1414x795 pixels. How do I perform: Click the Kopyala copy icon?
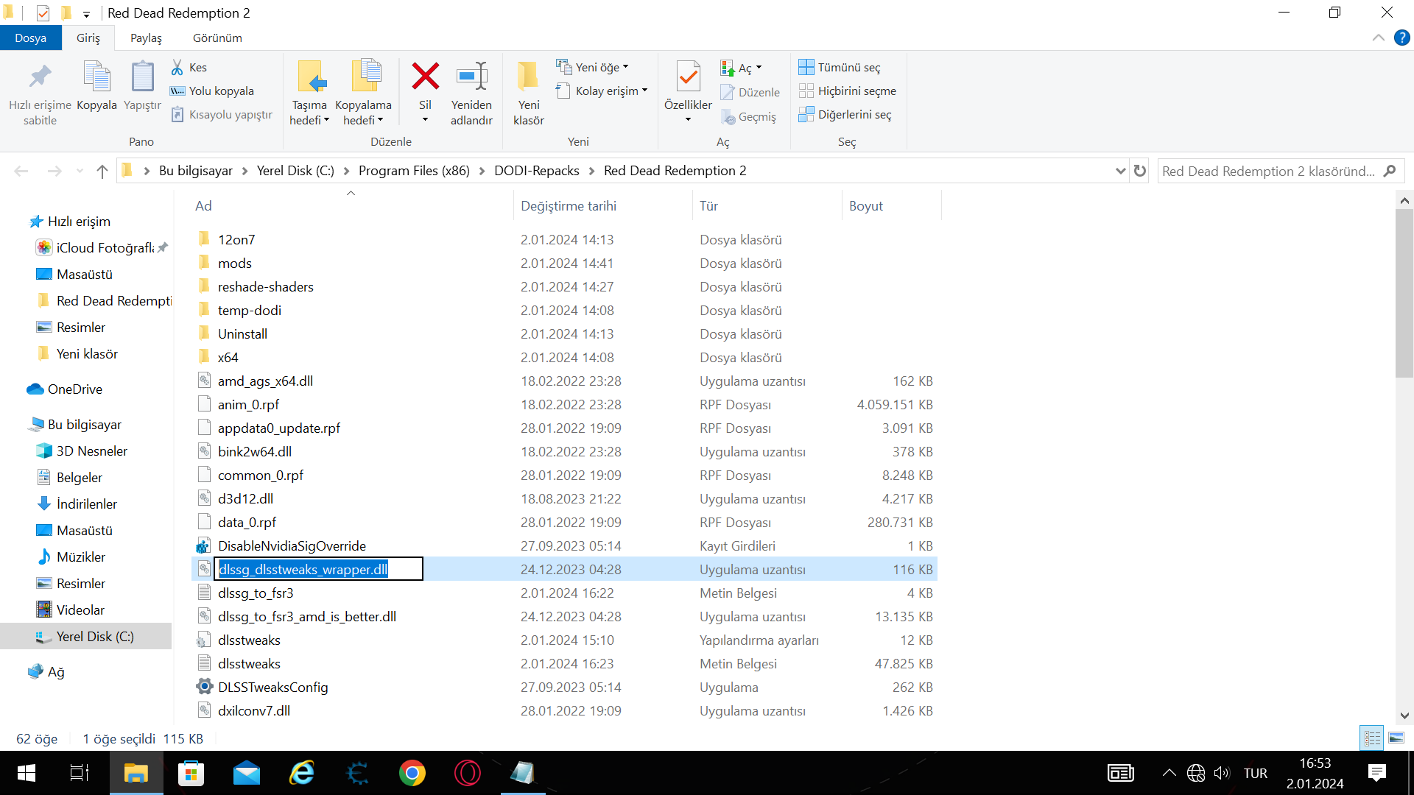tap(96, 77)
